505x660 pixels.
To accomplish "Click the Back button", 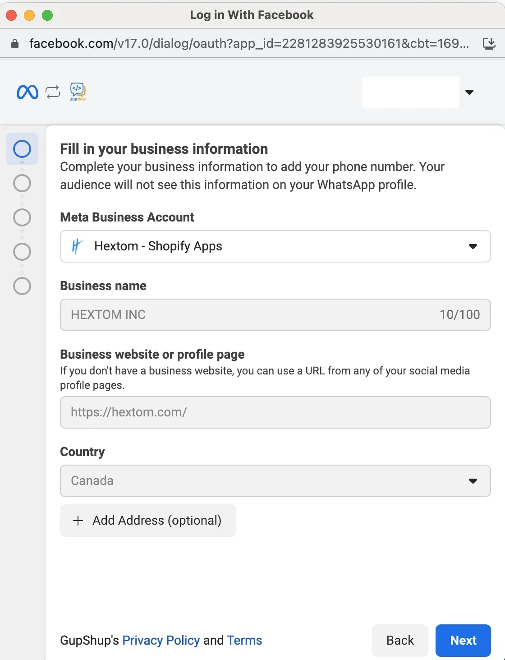I will click(x=400, y=641).
